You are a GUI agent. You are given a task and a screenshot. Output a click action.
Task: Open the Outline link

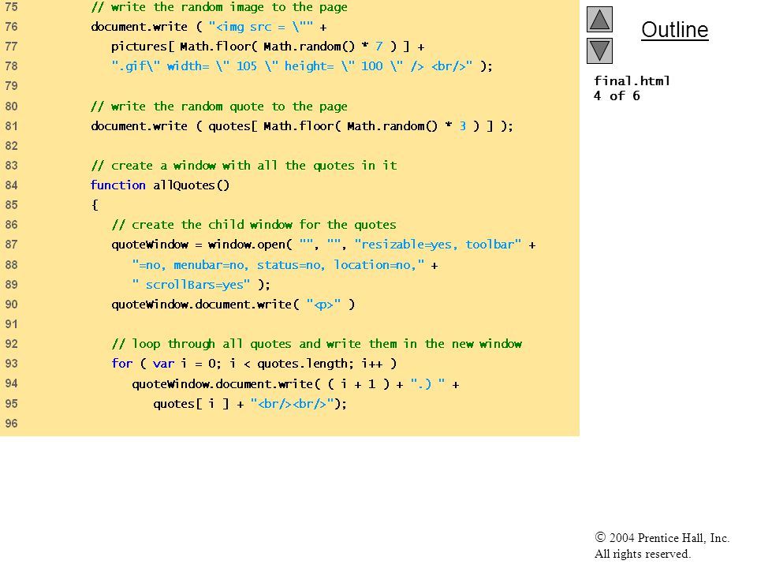[674, 30]
